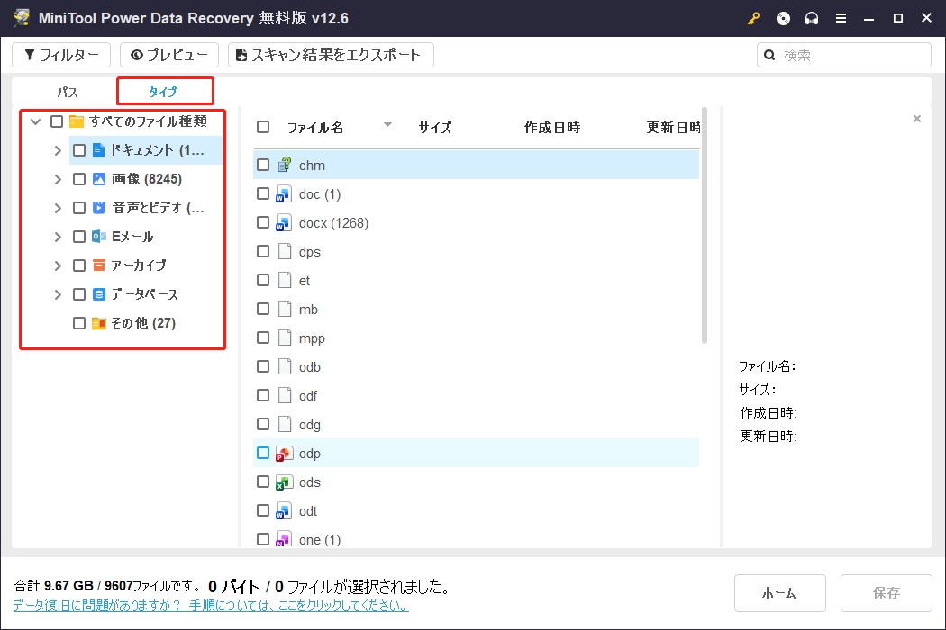Viewport: 946px width, 630px height.
Task: Enable the 画像 (8245) checkbox
Action: click(x=78, y=178)
